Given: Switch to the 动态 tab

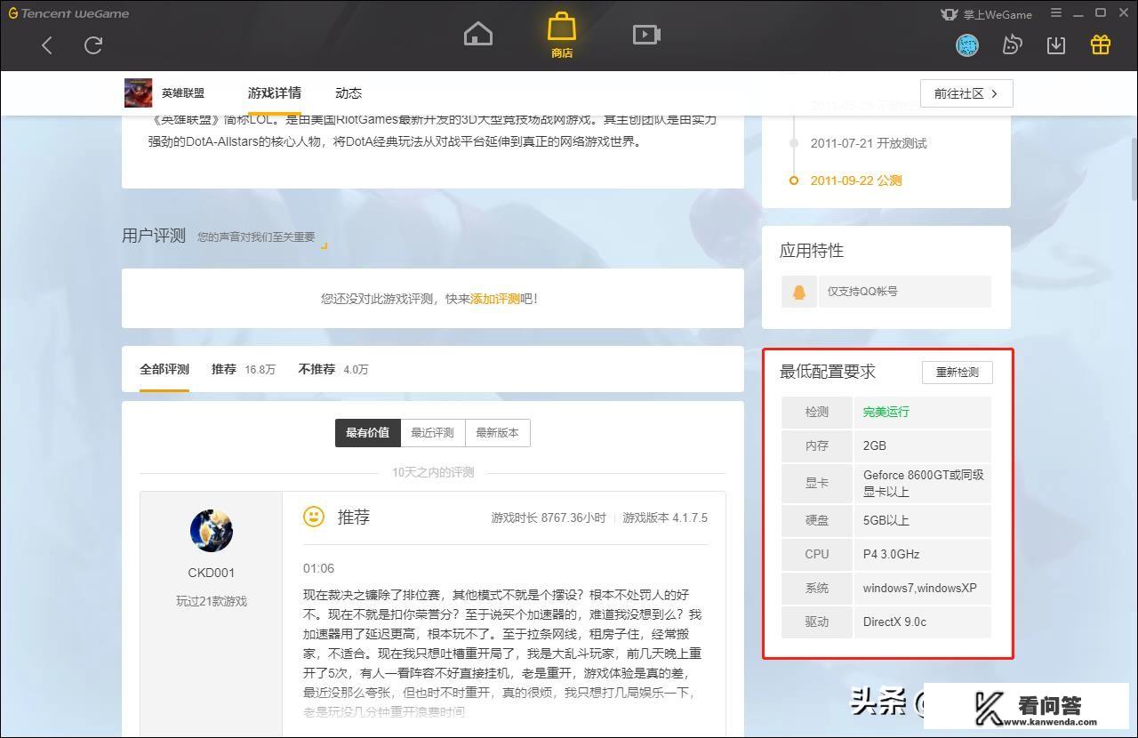Looking at the screenshot, I should click(x=349, y=93).
